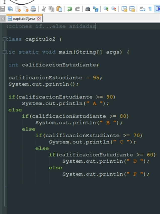Click the green Undo arrow
This screenshot has width=160, height=214.
[70, 9]
